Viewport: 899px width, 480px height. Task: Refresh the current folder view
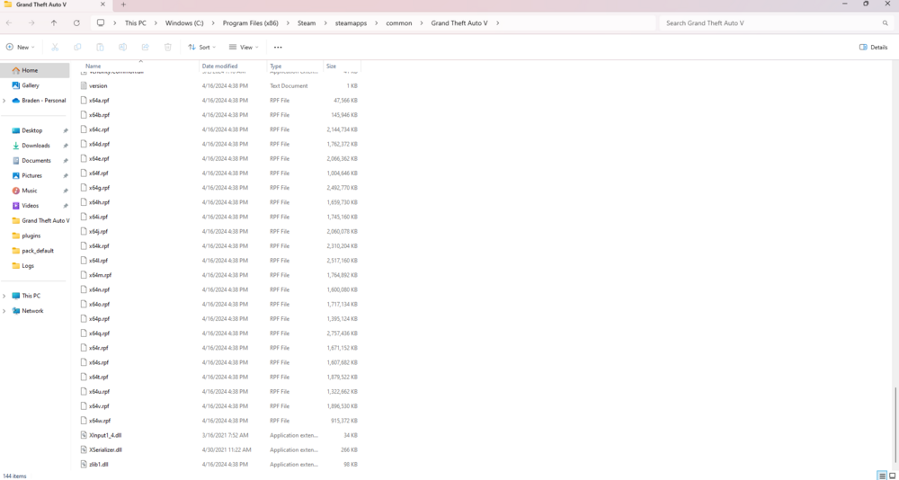pyautogui.click(x=76, y=23)
